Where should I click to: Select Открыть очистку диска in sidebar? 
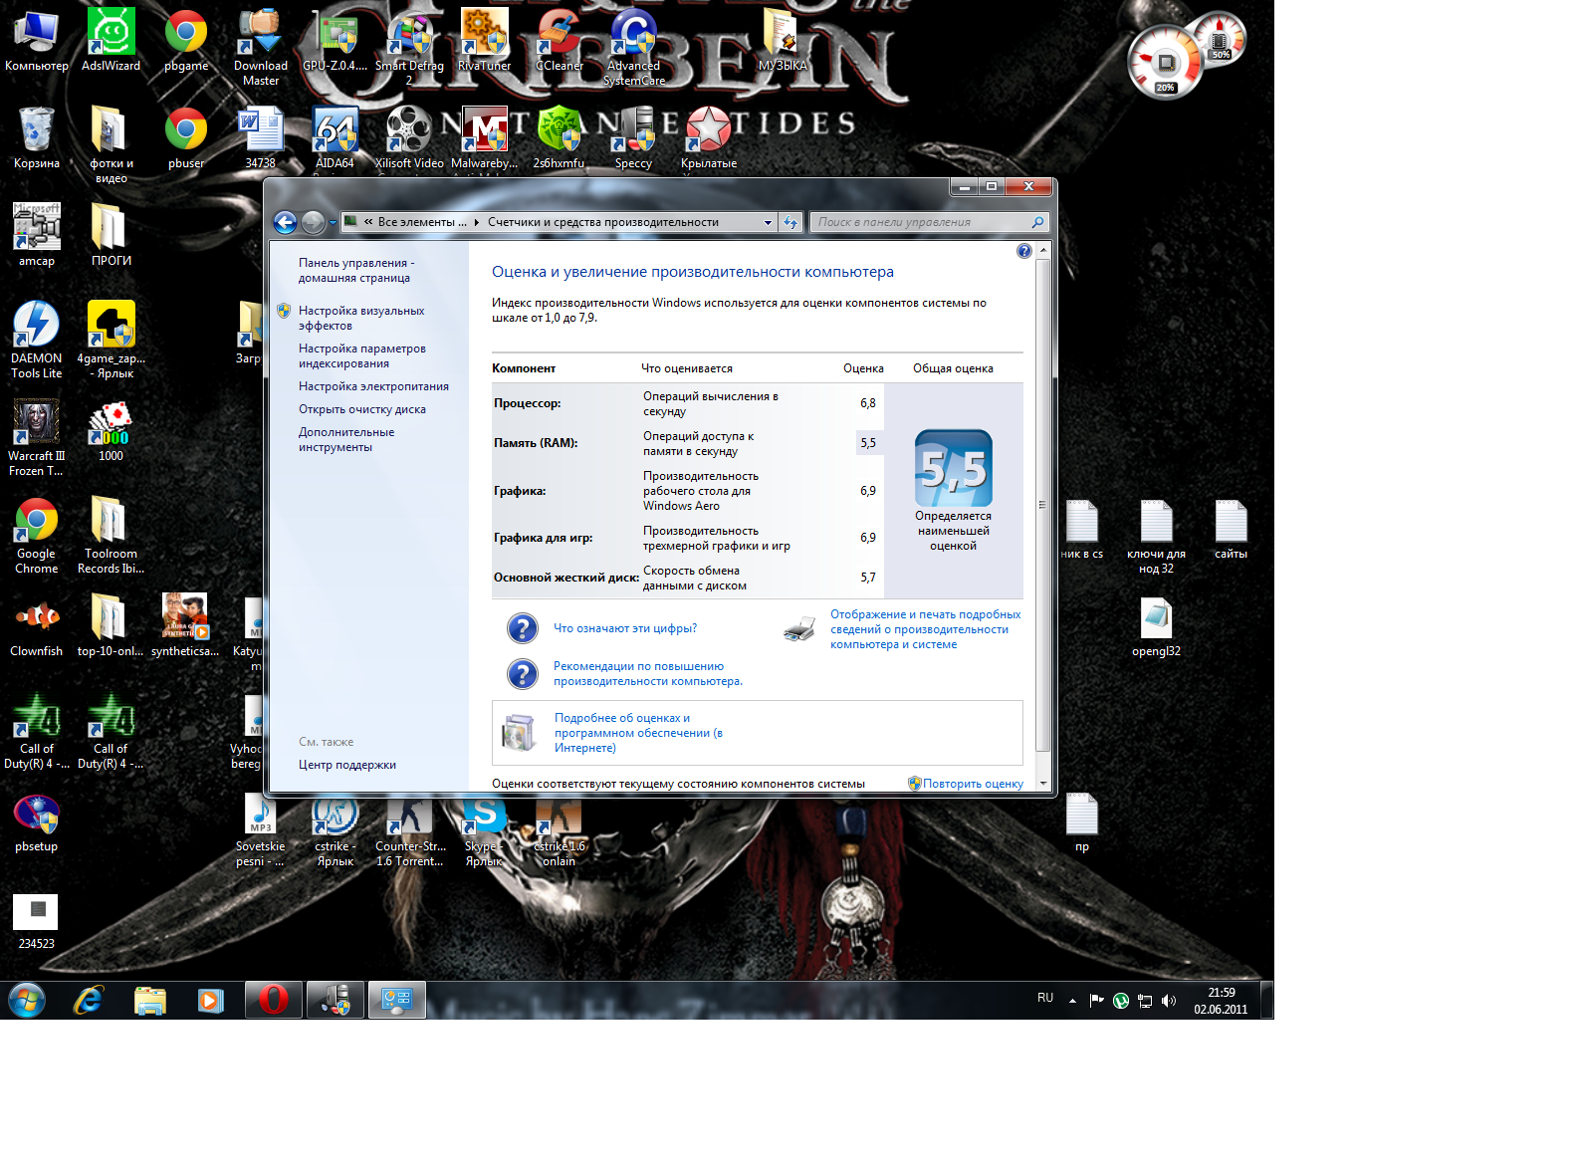point(361,409)
